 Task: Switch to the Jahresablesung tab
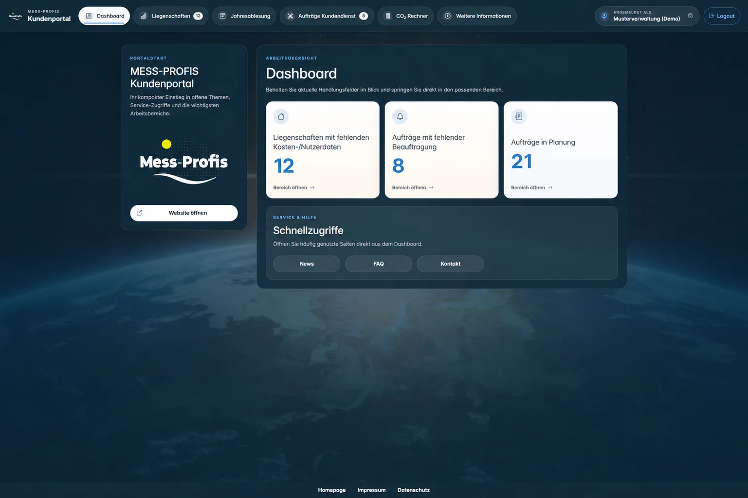click(x=244, y=16)
